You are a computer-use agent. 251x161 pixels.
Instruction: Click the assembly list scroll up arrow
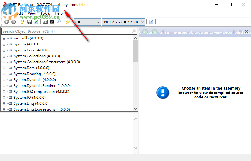(135, 38)
